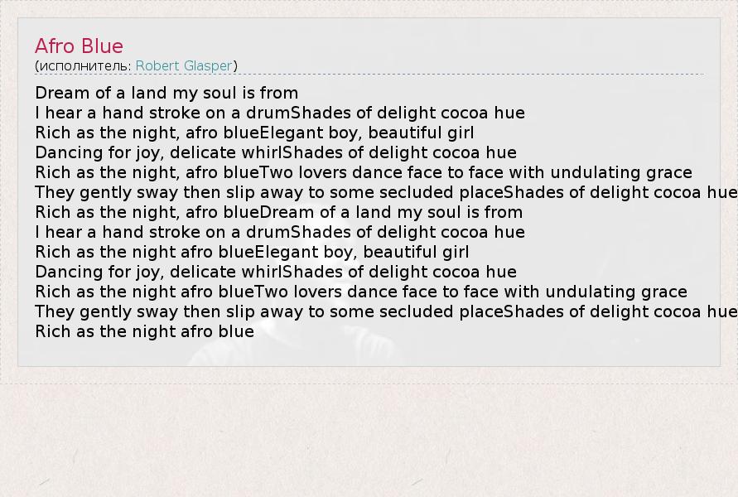Viewport: 738px width, 497px height.
Task: Click the first "I hear a hand stroke" line
Action: pos(280,113)
